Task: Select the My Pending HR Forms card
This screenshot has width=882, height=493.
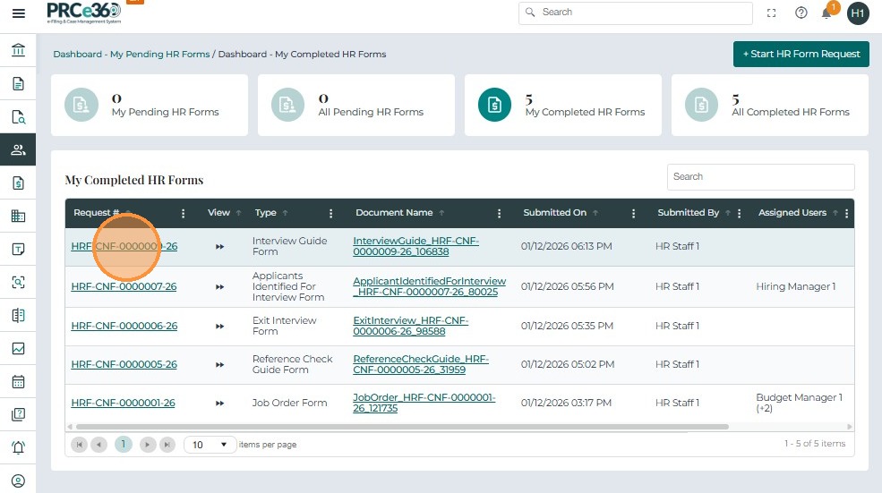Action: (x=149, y=105)
